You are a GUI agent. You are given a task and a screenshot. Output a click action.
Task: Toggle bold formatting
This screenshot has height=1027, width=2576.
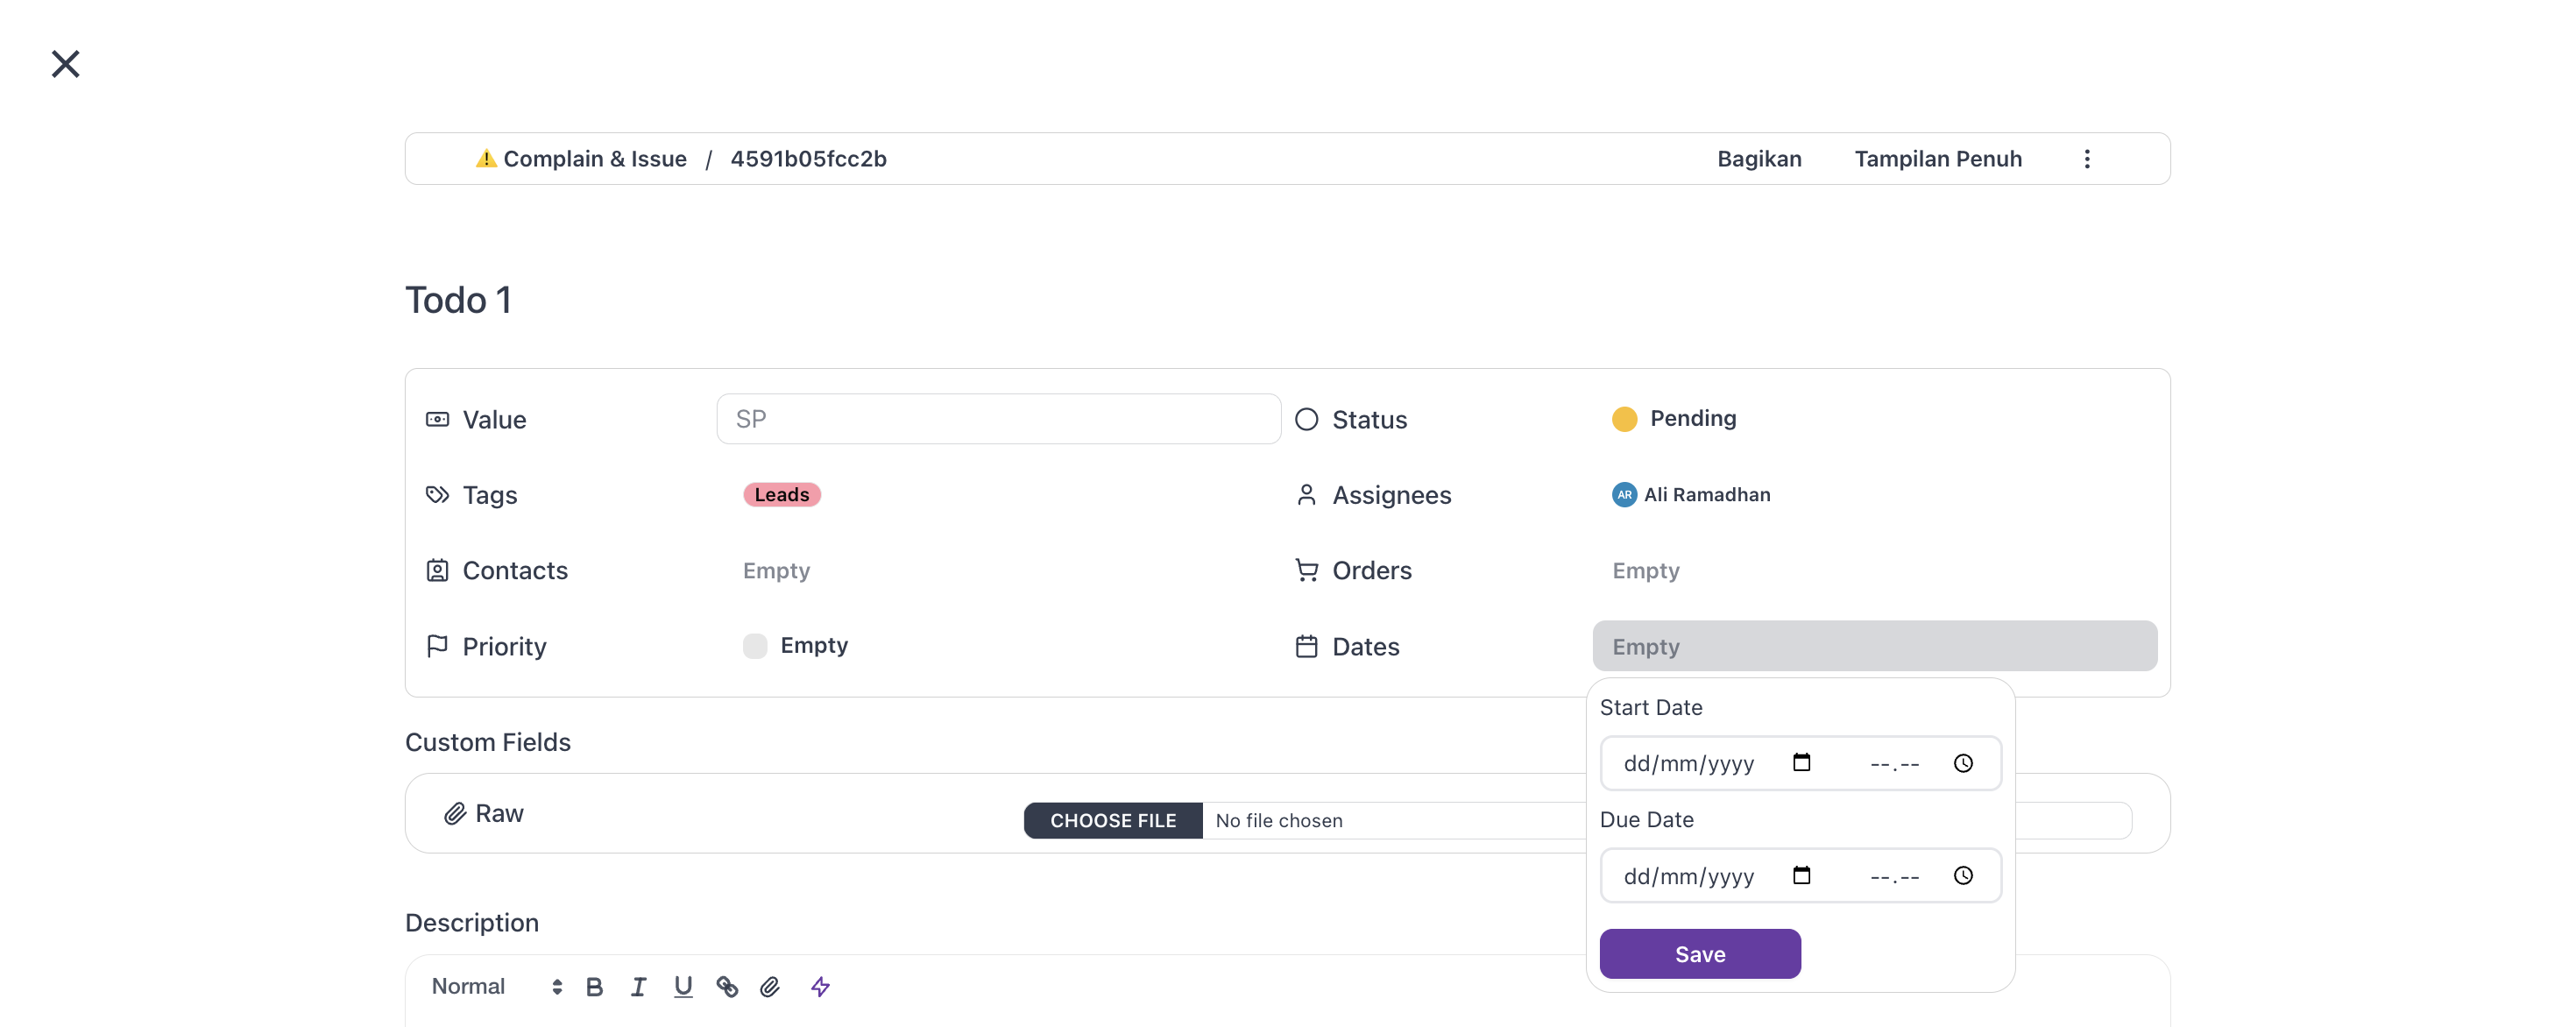click(x=594, y=987)
